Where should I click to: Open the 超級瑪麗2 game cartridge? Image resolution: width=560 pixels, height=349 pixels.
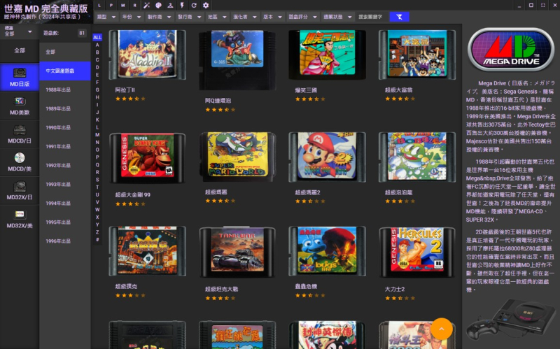coord(327,157)
